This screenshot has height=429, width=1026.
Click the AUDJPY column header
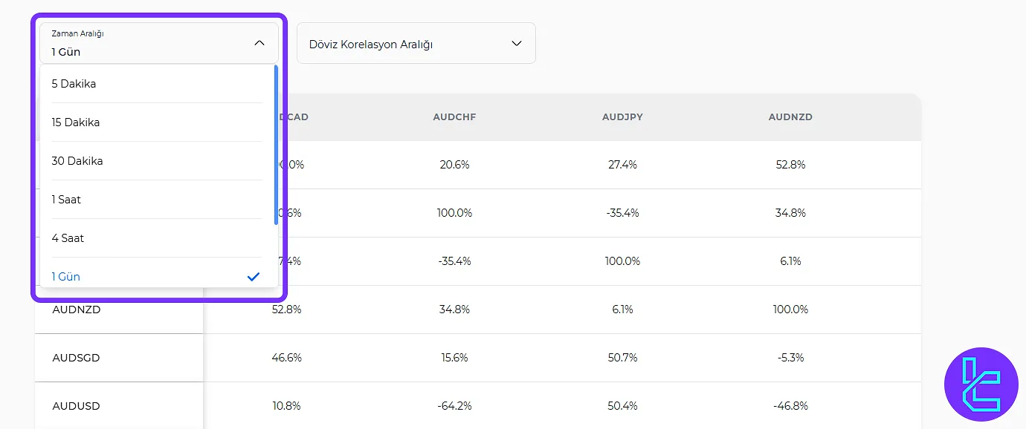tap(622, 117)
